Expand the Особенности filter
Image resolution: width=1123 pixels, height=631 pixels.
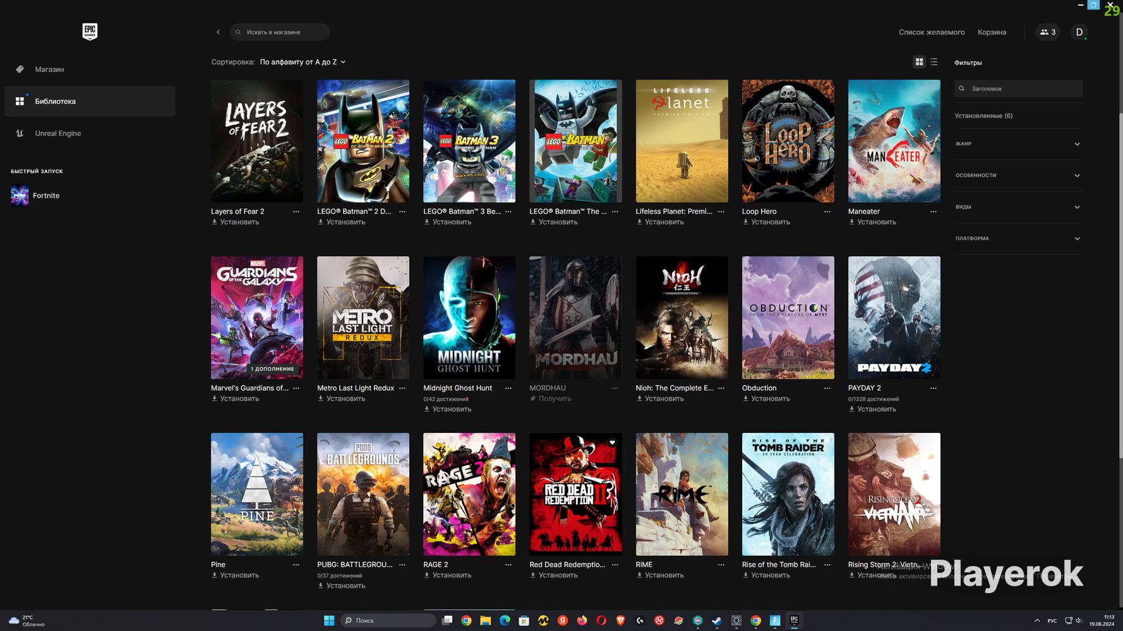[x=1018, y=175]
